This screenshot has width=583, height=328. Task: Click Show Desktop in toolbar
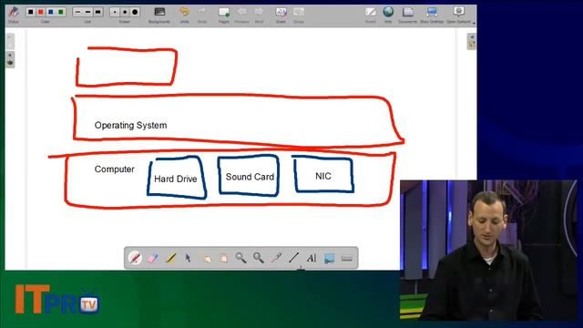point(432,15)
